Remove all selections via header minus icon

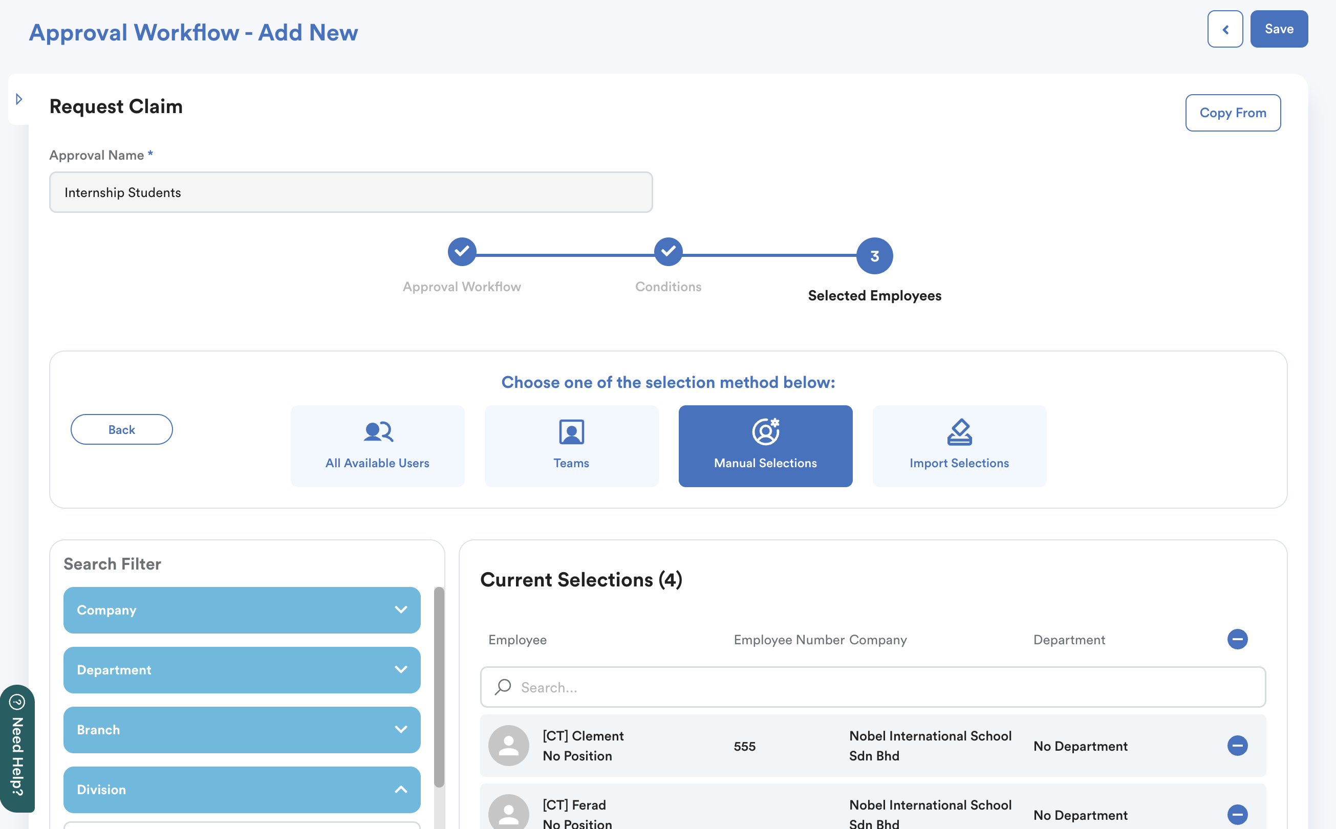[1237, 639]
